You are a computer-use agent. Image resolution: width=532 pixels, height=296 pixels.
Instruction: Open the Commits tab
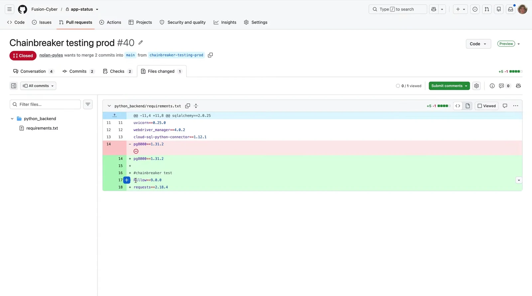pyautogui.click(x=78, y=71)
